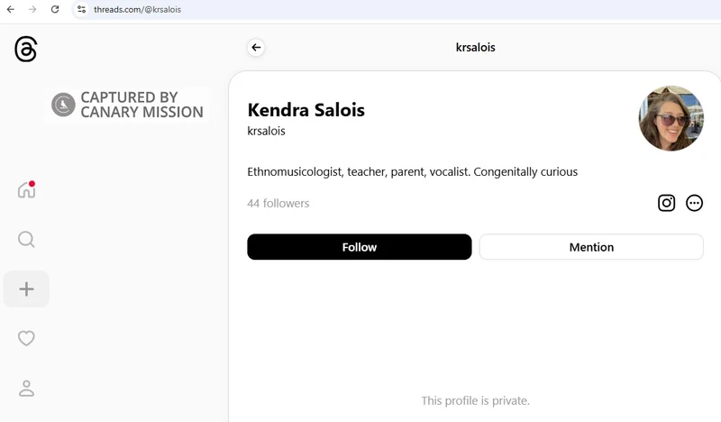Open the more options ellipsis menu
721x422 pixels.
[694, 203]
